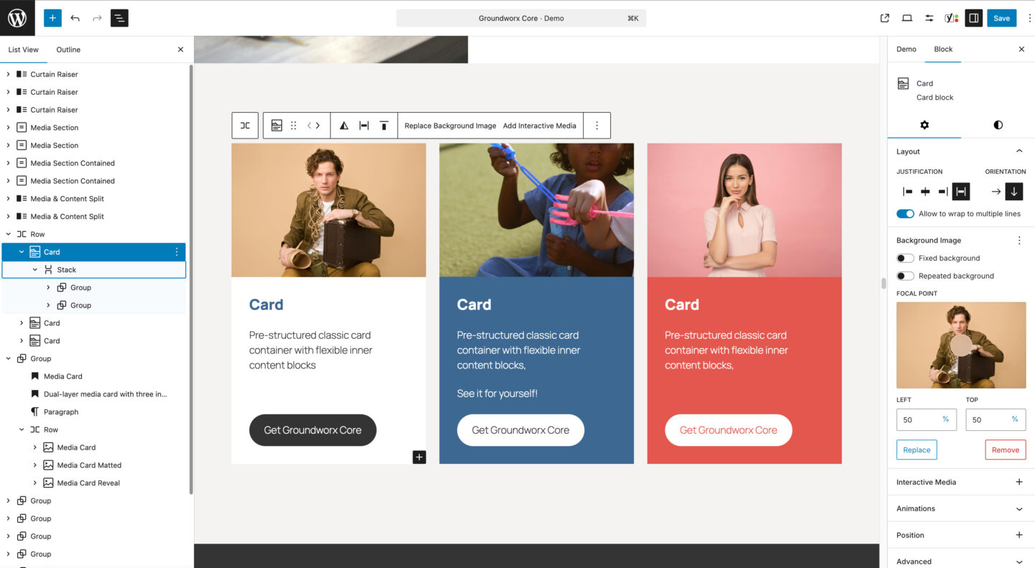Switch to the Outline tab

click(x=68, y=50)
